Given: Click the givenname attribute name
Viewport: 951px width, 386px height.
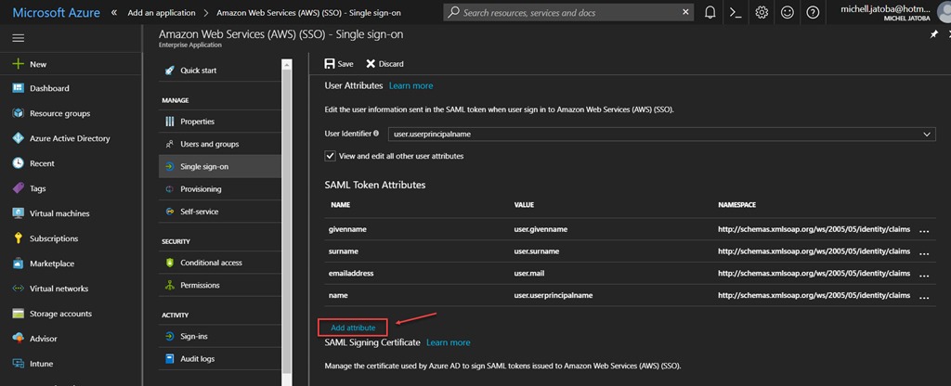Looking at the screenshot, I should click(347, 230).
